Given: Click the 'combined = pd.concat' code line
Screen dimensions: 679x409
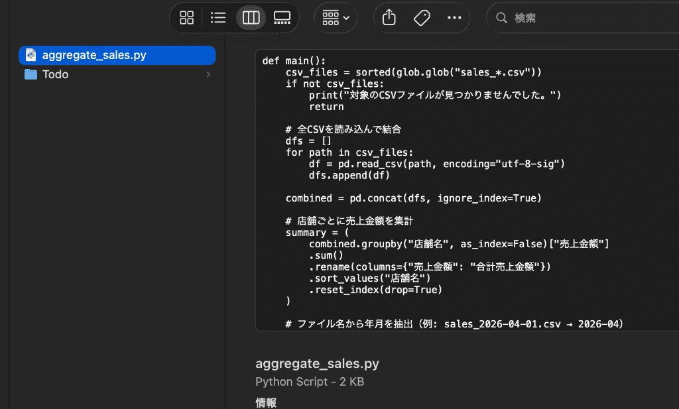Looking at the screenshot, I should (x=414, y=198).
